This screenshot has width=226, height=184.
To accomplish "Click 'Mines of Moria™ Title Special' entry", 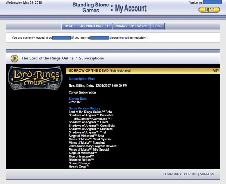I will pyautogui.click(x=89, y=150).
